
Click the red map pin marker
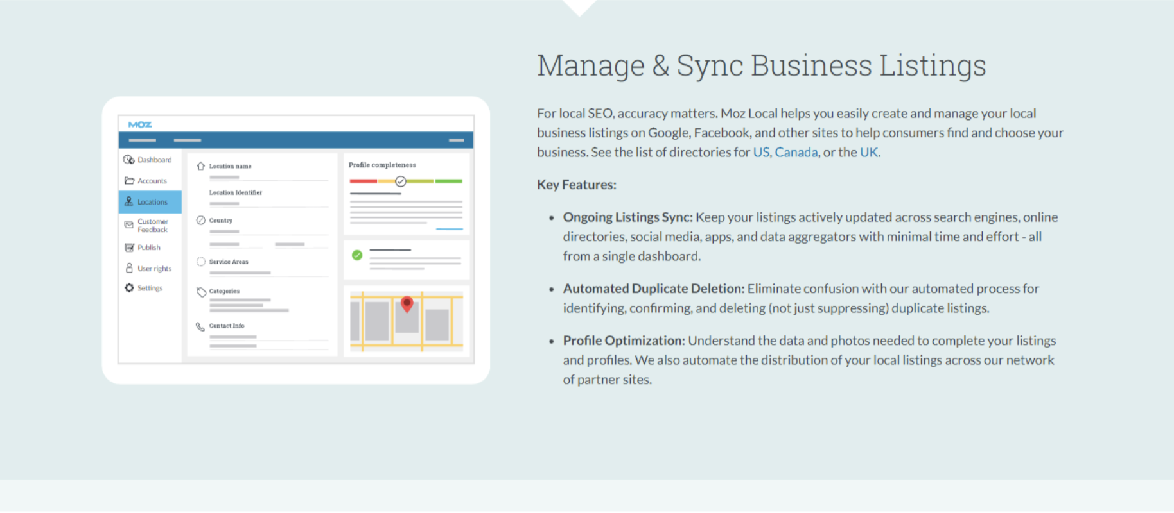point(407,304)
